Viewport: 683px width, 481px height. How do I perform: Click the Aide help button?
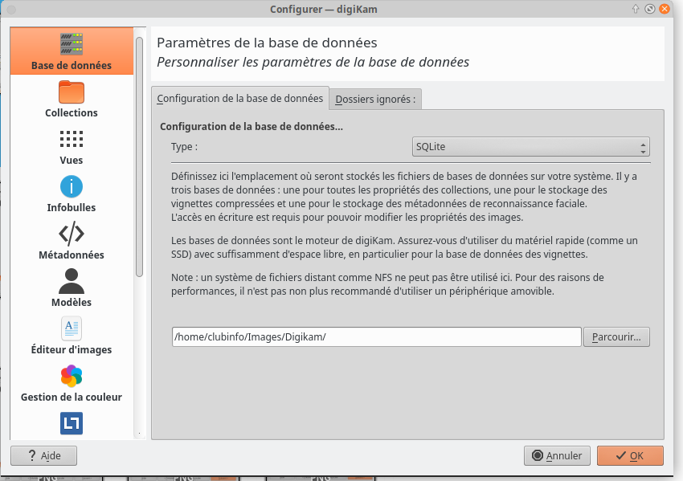(x=44, y=456)
